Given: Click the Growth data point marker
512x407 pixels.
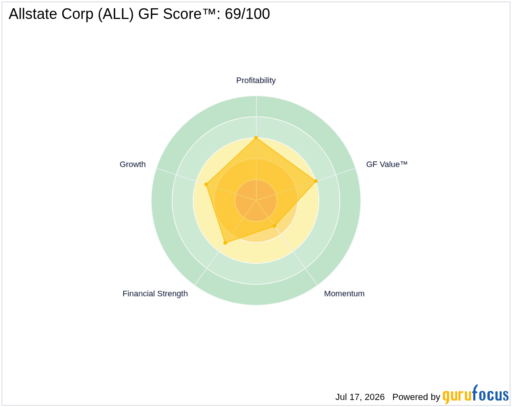Looking at the screenshot, I should [x=206, y=184].
